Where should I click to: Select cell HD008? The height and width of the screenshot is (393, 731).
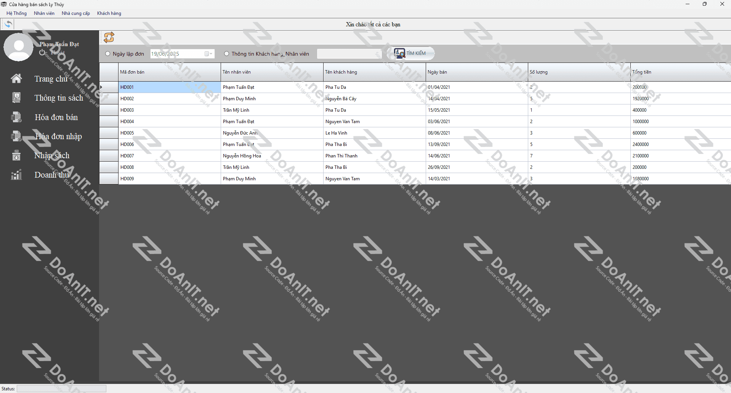tap(170, 167)
